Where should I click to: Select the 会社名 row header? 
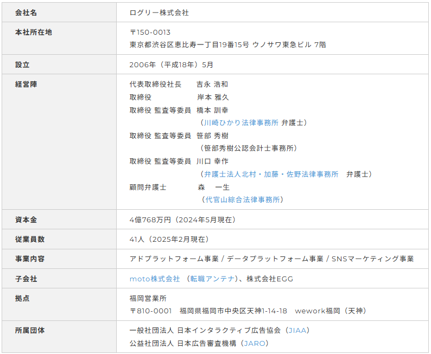(59, 12)
